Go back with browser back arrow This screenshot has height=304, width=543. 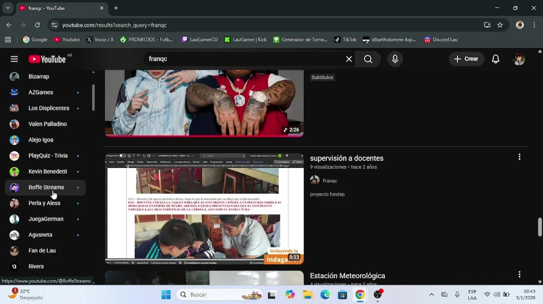point(9,25)
